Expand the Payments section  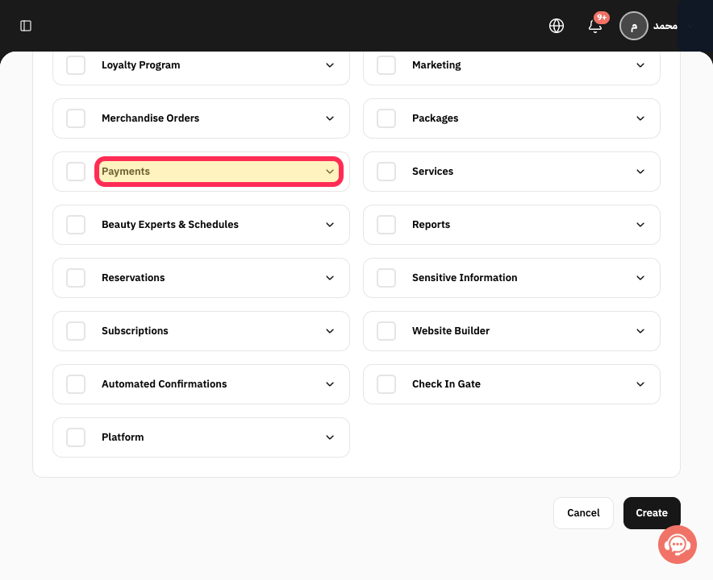[219, 172]
